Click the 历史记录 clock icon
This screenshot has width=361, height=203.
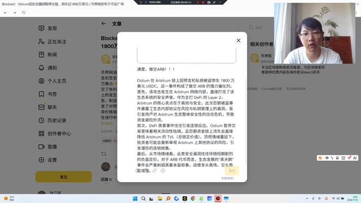pos(41,120)
